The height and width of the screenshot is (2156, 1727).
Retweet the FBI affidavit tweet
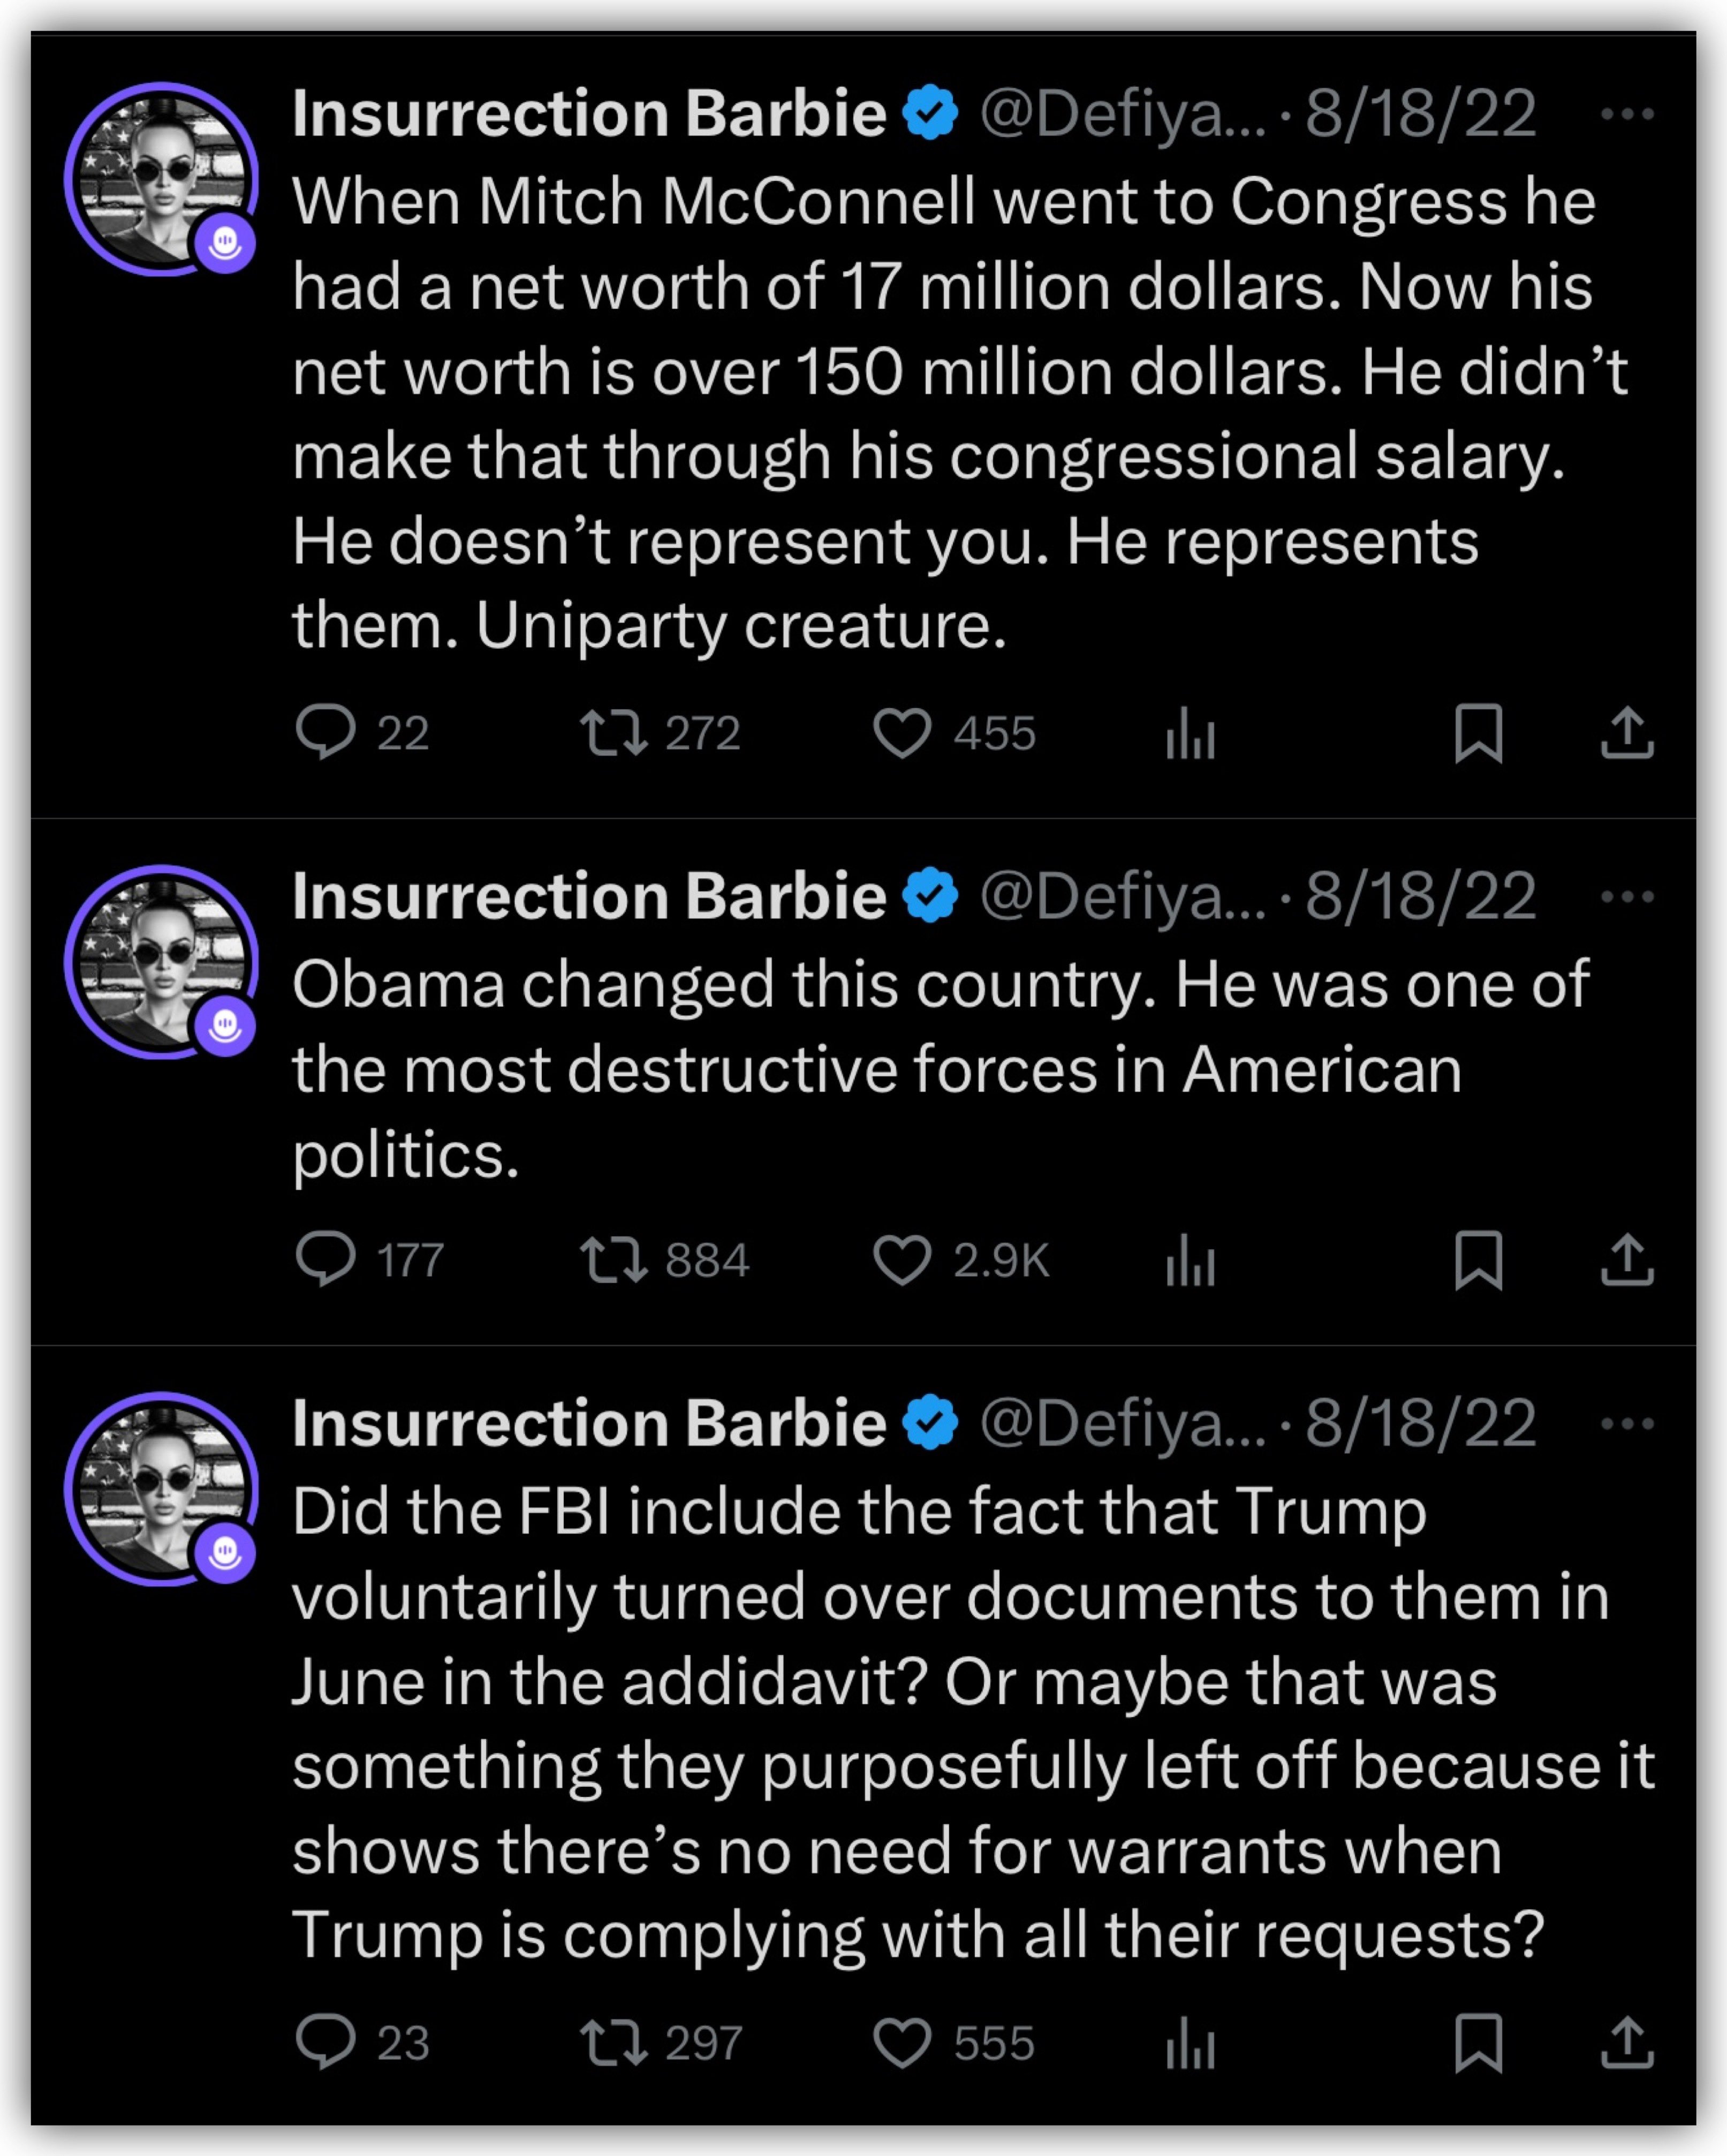click(x=613, y=2042)
